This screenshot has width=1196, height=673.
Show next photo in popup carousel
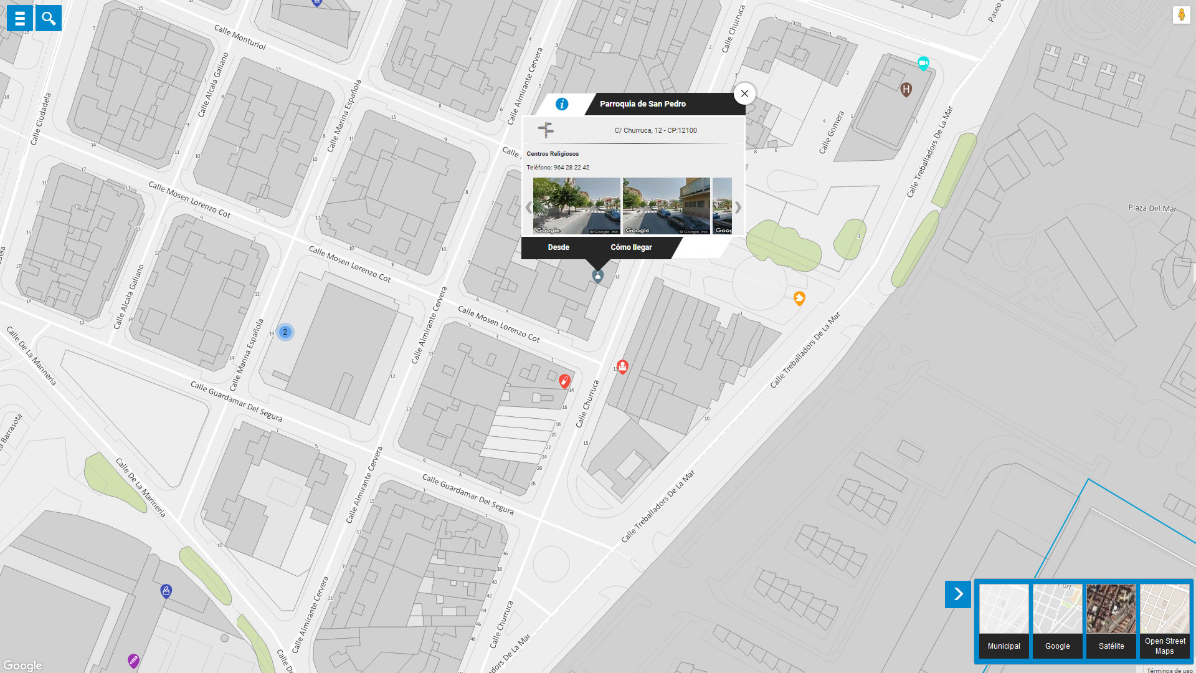(738, 208)
